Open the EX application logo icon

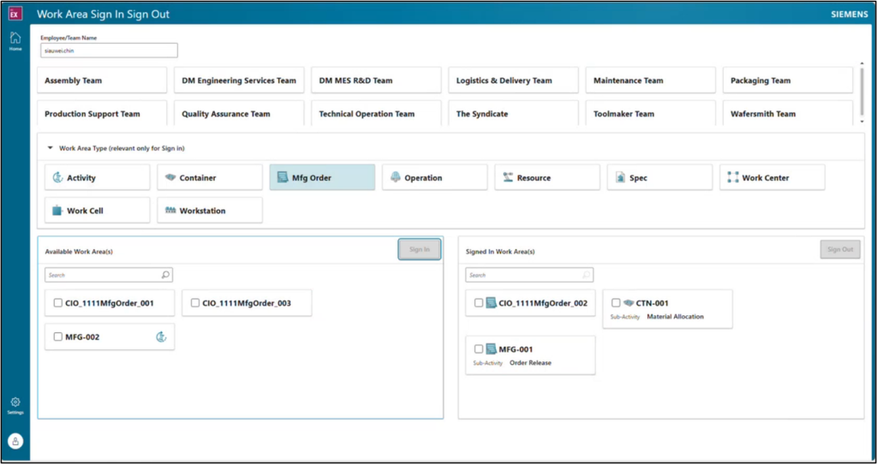tap(15, 14)
